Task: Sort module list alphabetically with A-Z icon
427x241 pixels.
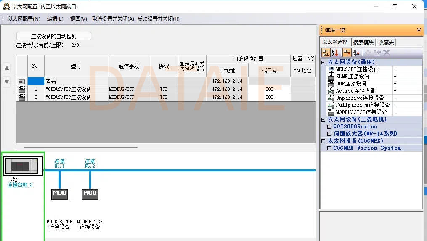Action: pos(335,53)
